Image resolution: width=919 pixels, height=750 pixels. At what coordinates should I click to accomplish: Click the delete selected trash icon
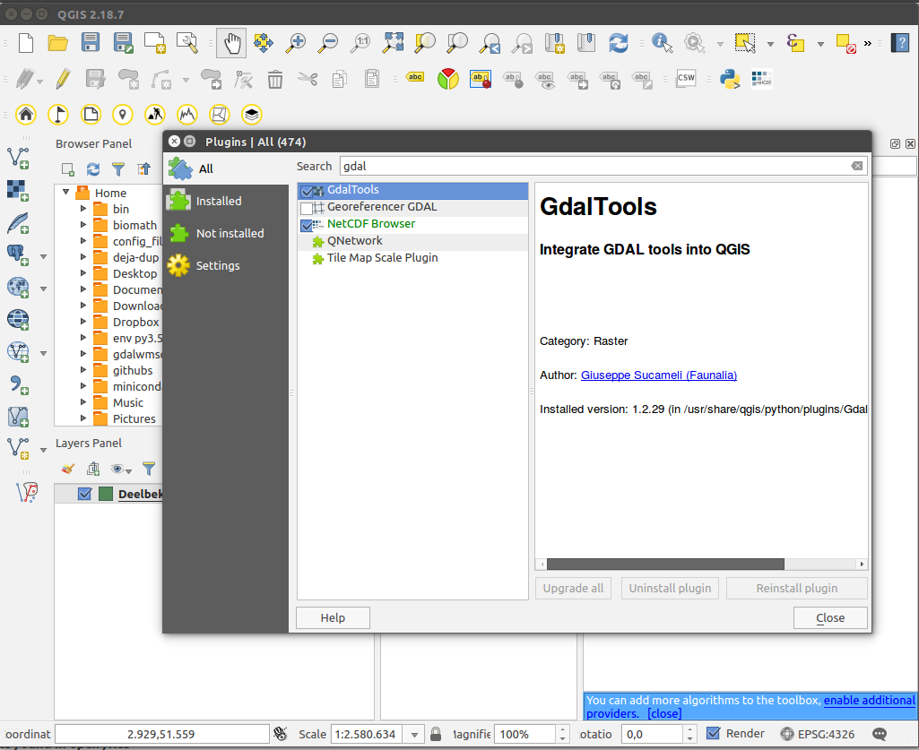click(275, 79)
